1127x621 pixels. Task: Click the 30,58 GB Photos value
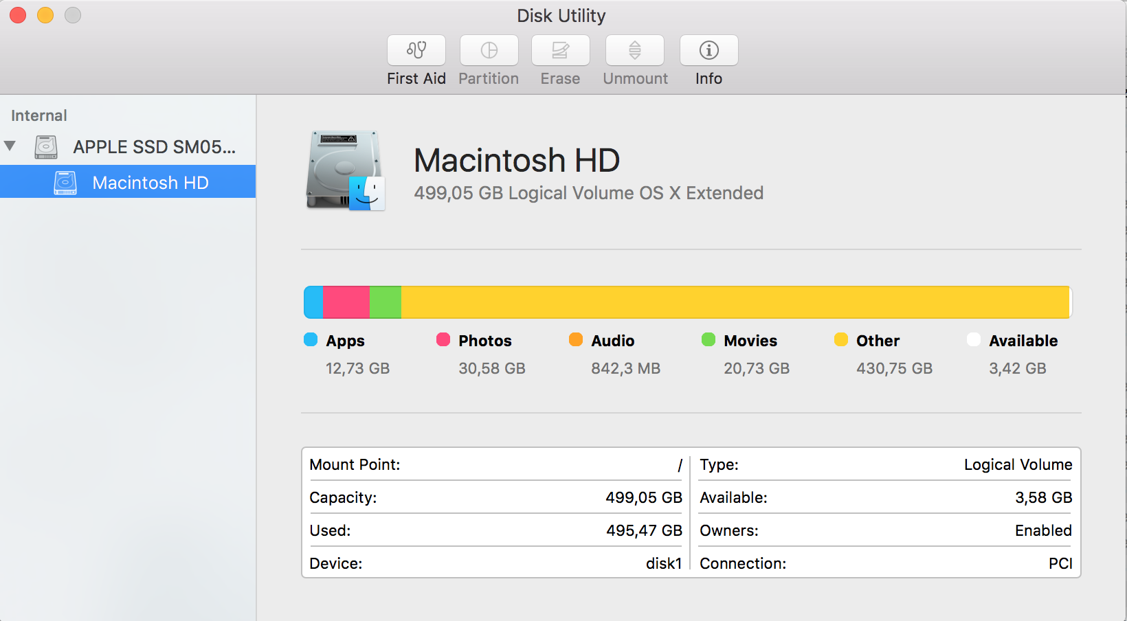pyautogui.click(x=492, y=369)
